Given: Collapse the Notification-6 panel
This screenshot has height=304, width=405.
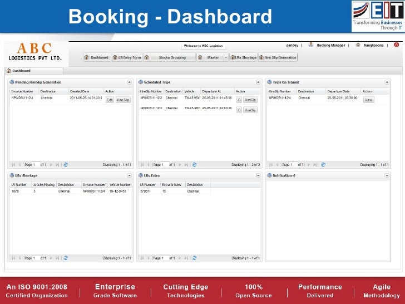Looking at the screenshot, I should (x=387, y=175).
